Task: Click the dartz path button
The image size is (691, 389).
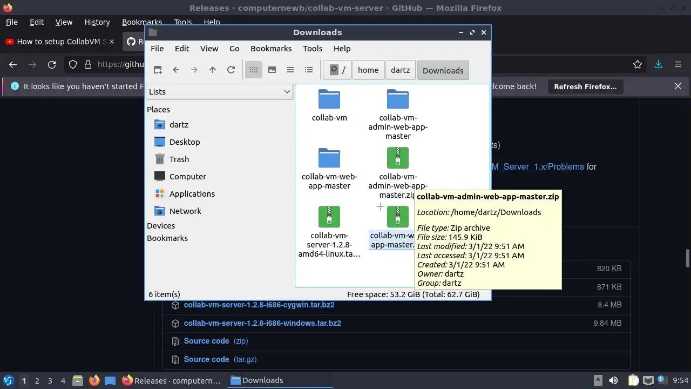Action: coord(401,70)
